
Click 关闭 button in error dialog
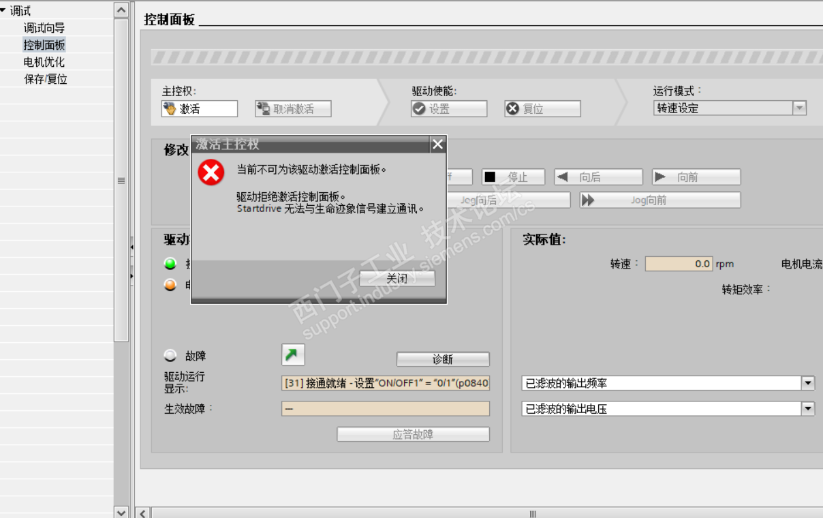click(x=397, y=278)
